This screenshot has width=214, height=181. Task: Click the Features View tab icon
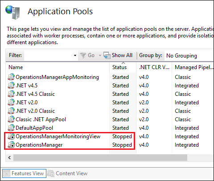[7, 173]
